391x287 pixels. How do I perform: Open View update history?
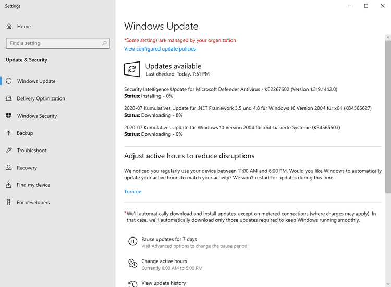[x=164, y=283]
